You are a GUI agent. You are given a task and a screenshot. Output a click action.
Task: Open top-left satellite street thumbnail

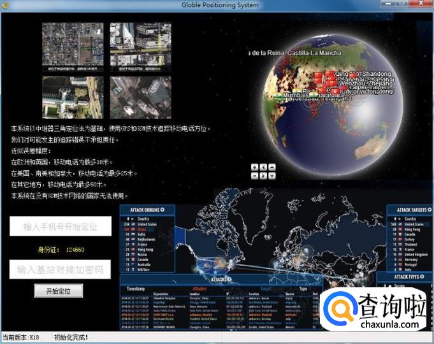[x=73, y=47]
